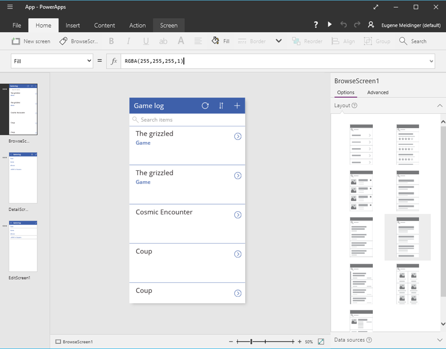Expand more formatting options chevron
This screenshot has width=446, height=349.
279,41
